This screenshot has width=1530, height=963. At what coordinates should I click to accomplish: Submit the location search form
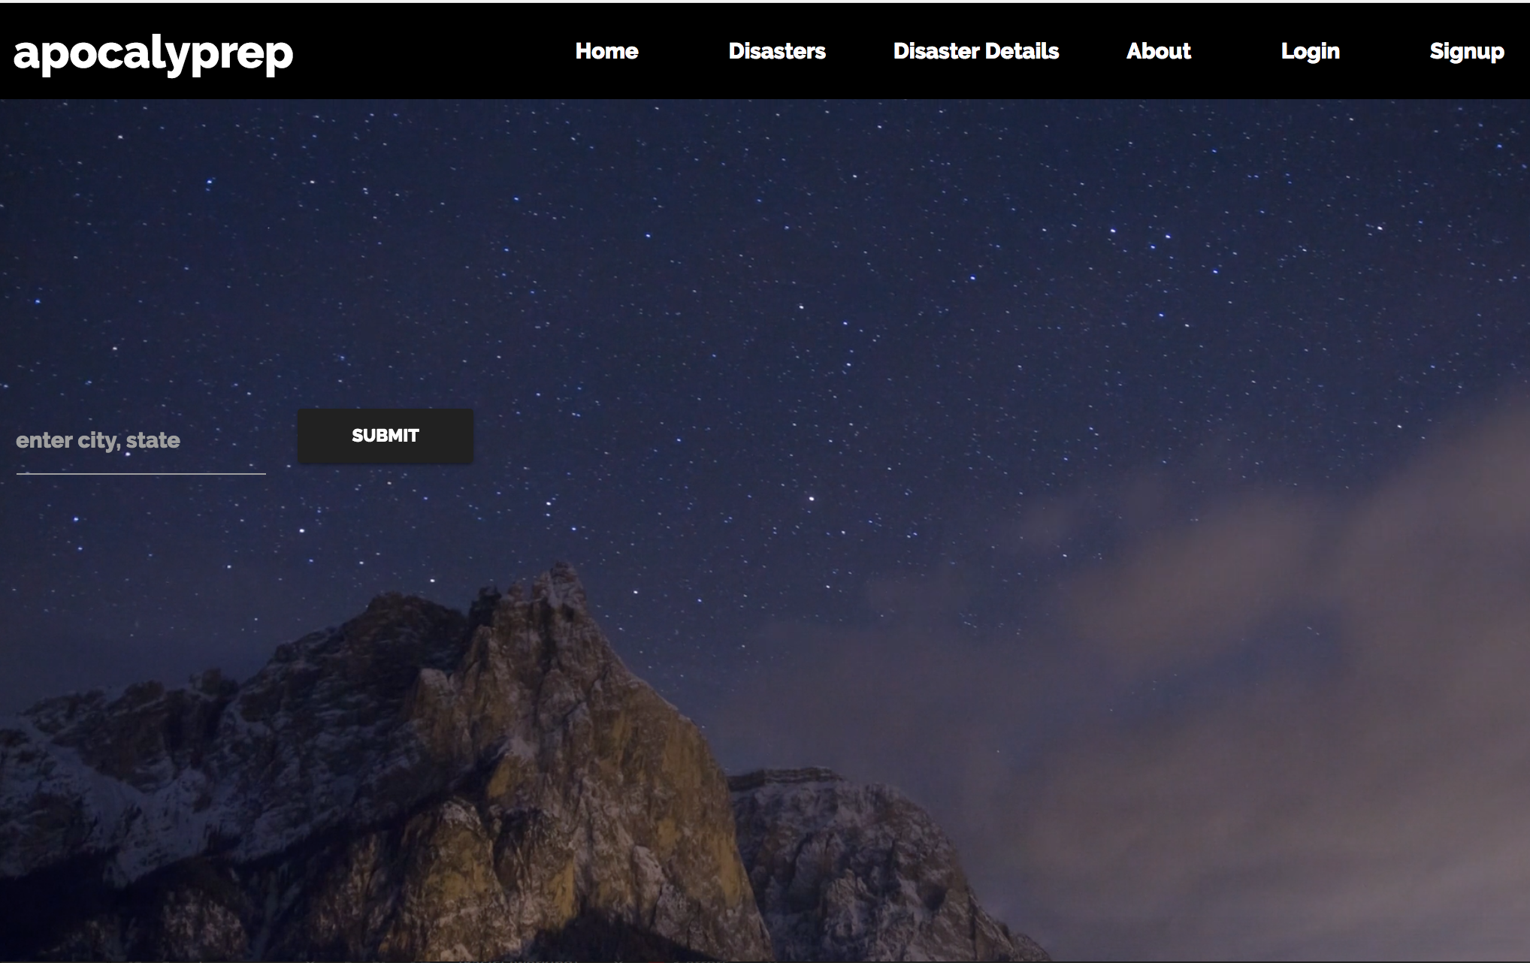point(385,436)
